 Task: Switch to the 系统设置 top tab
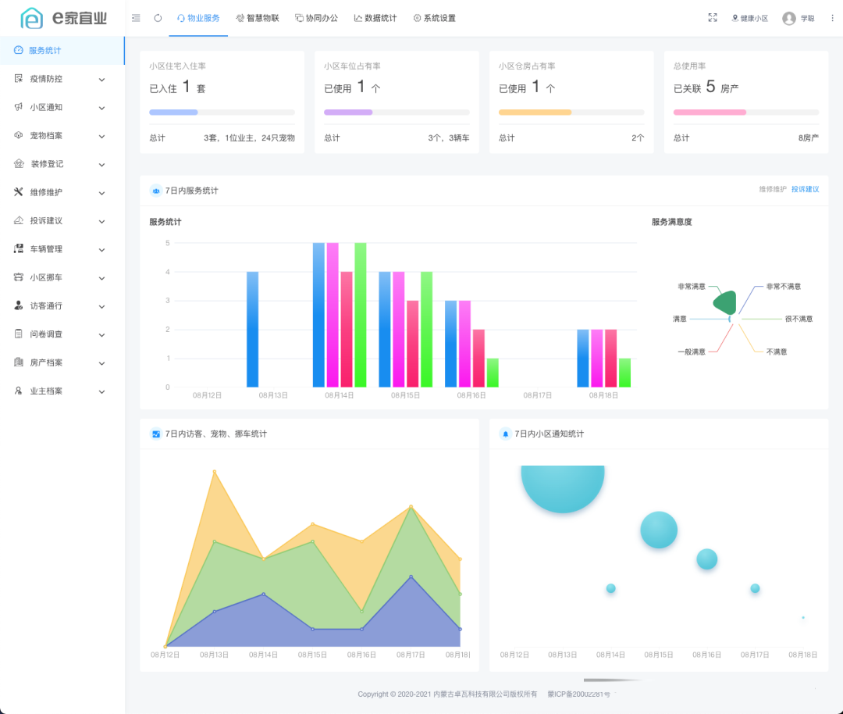[x=435, y=18]
